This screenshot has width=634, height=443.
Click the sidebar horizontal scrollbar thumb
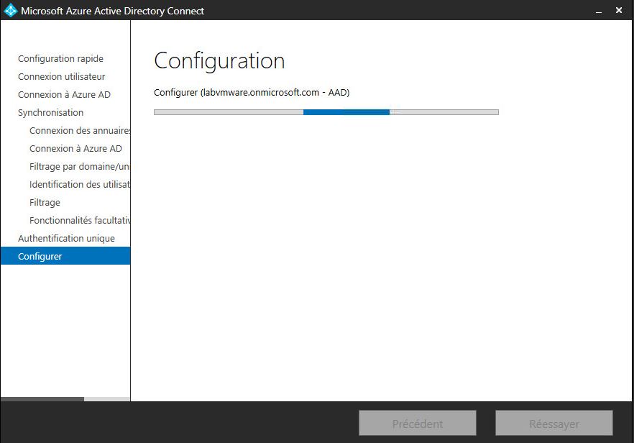(x=42, y=399)
